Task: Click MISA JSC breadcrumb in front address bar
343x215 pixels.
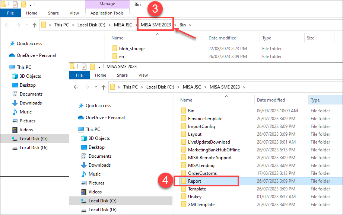Action: click(191, 87)
